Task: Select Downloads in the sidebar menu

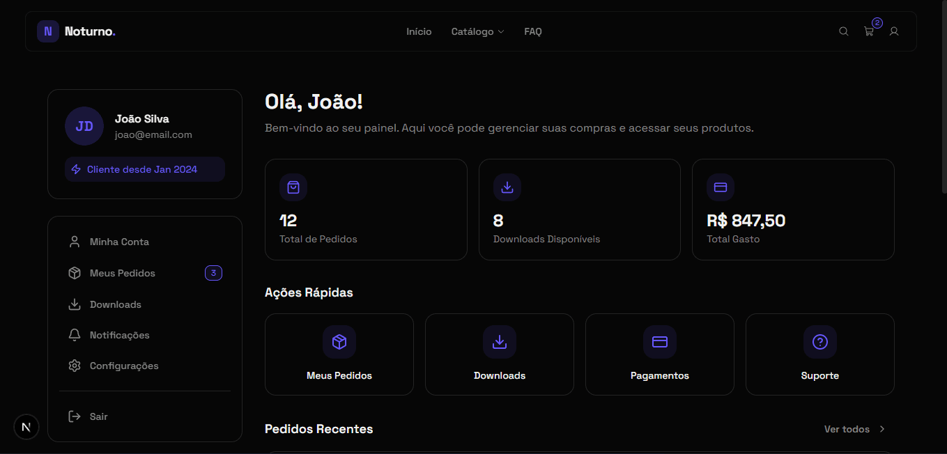Action: click(144, 304)
